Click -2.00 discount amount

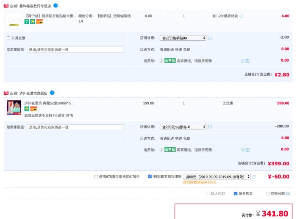[x=284, y=37]
